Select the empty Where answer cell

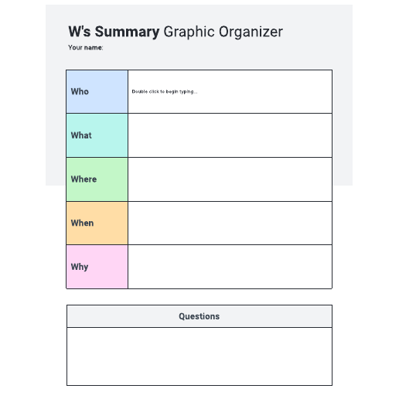(x=230, y=179)
